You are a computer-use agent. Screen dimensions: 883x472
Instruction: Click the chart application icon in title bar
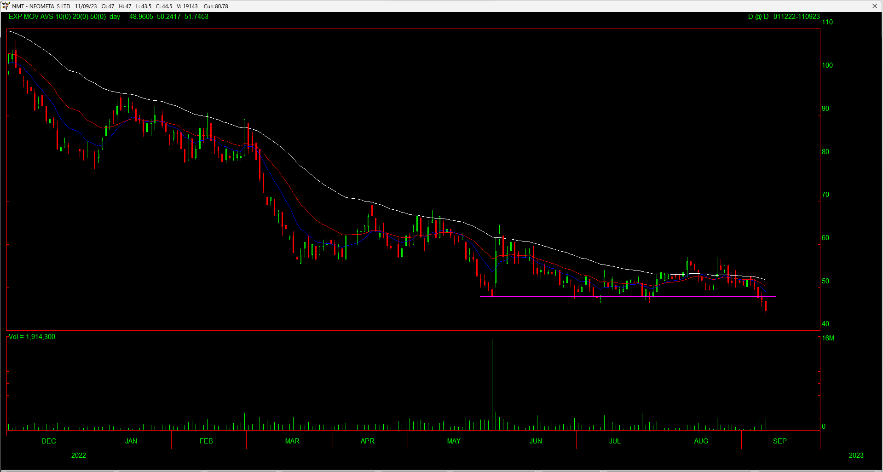(6, 6)
